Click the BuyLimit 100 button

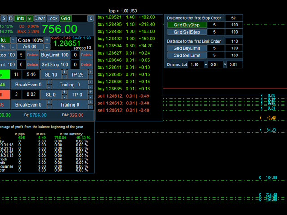(55, 55)
